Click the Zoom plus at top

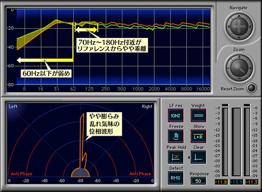pyautogui.click(x=239, y=57)
